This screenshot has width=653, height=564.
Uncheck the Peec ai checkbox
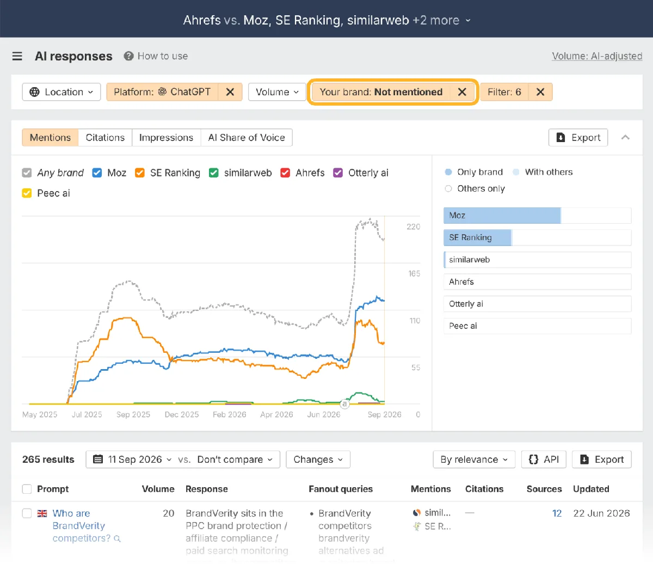(27, 193)
